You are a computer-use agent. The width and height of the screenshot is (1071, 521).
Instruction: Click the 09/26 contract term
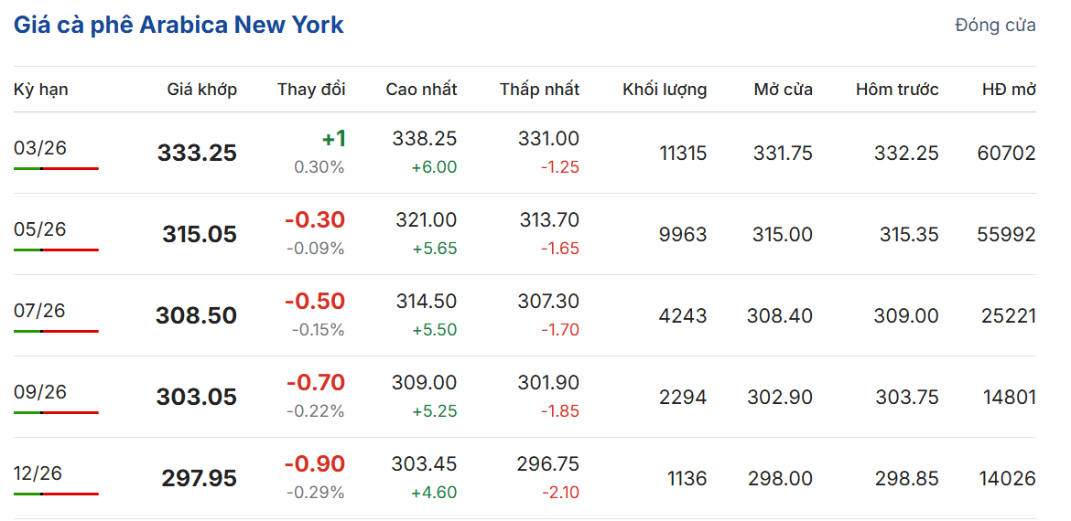40,392
